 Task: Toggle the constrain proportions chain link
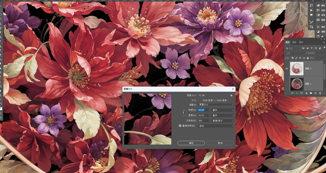point(183,113)
